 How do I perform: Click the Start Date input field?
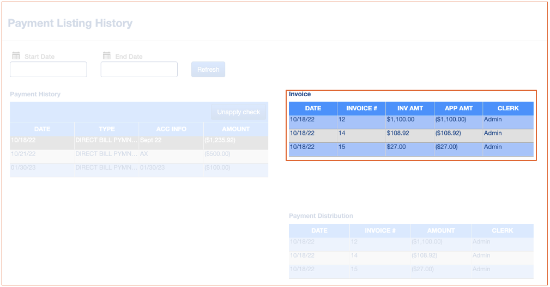click(x=49, y=70)
